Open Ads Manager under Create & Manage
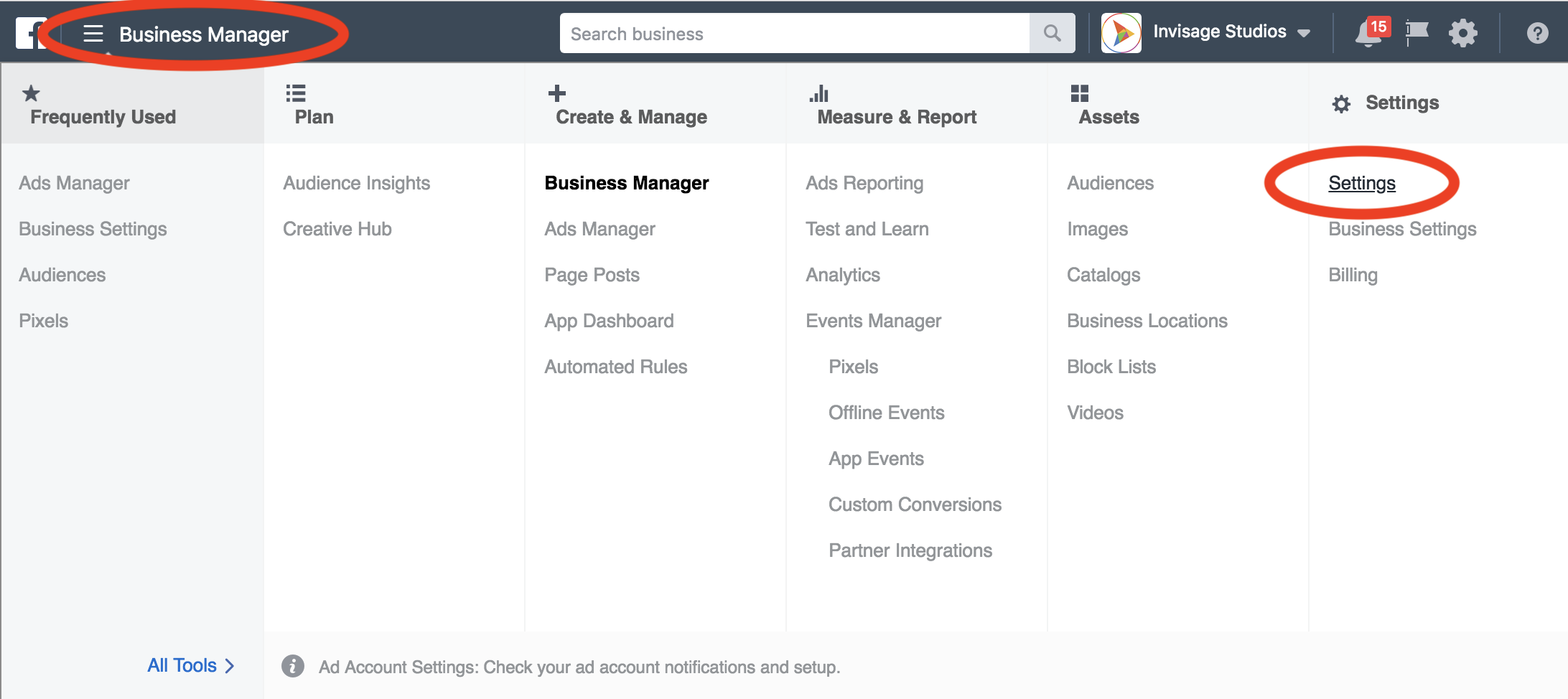Screen dimensions: 1568x699 point(599,229)
